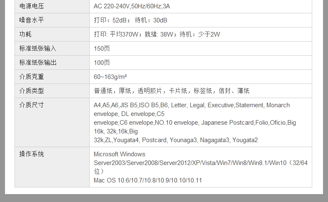The image size is (328, 202).
Task: Click the 噪音水平 label cell
Action: [x=32, y=20]
